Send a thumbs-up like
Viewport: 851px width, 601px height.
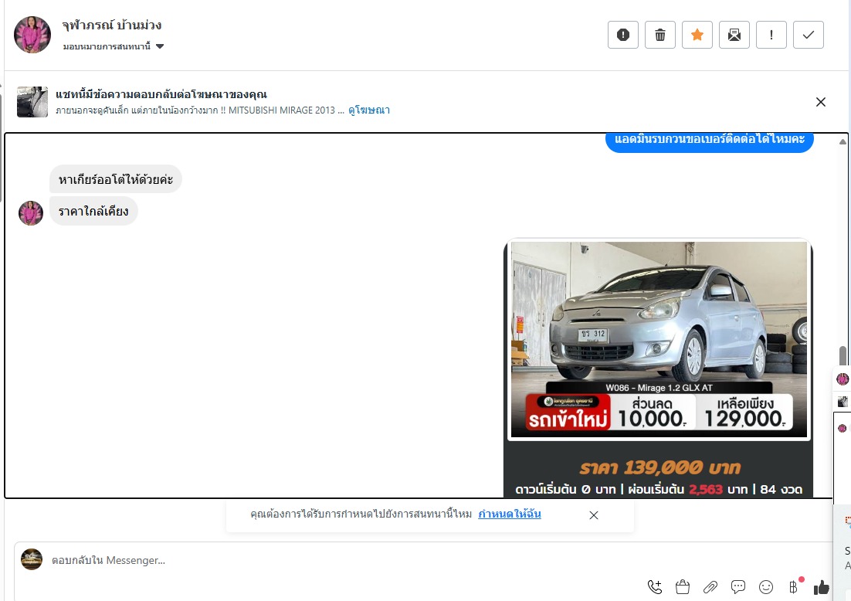coord(821,587)
